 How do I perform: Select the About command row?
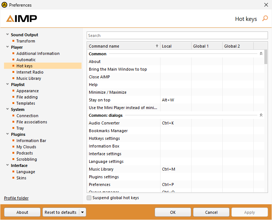click(x=175, y=61)
